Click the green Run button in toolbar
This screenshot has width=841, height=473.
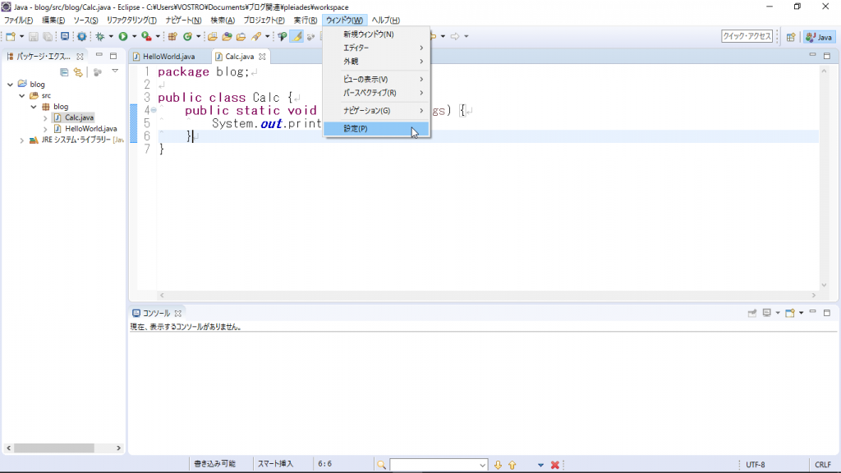click(122, 36)
